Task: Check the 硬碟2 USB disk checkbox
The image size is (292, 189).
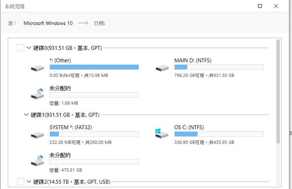Action: (x=21, y=182)
